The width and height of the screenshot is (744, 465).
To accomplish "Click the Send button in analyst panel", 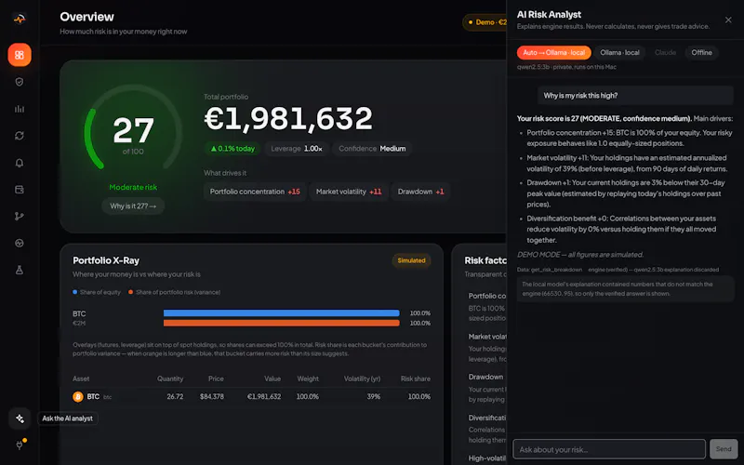I will point(724,449).
